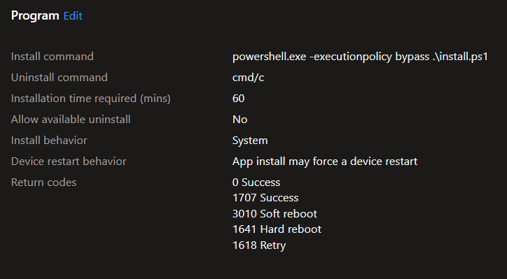Screen dimensions: 507x279
Task: Select the 0 Success return code
Action: (x=256, y=183)
